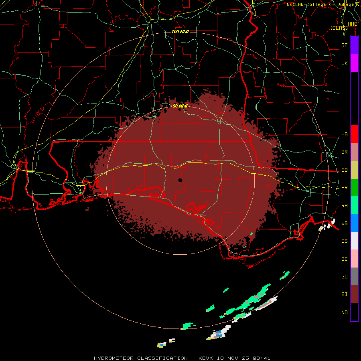Click the GC gray legend swatch
This screenshot has height=361, width=361.
(354, 276)
